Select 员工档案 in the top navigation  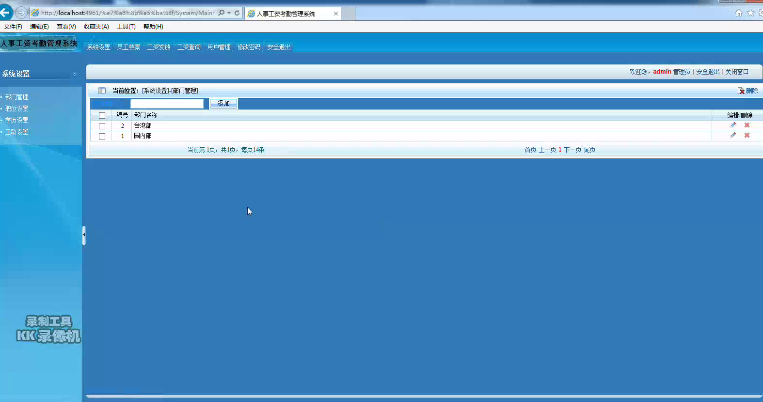pyautogui.click(x=128, y=47)
